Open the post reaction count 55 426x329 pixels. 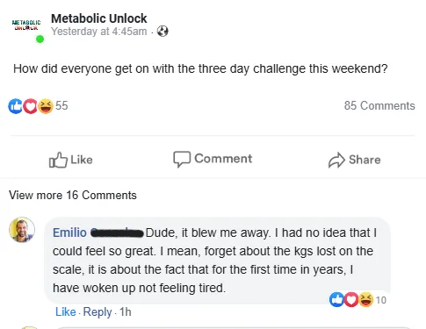(x=61, y=105)
